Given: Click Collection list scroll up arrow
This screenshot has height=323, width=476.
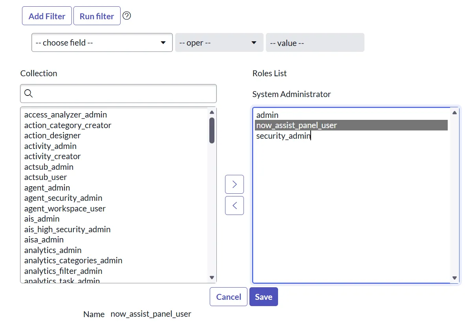Looking at the screenshot, I should (x=212, y=112).
